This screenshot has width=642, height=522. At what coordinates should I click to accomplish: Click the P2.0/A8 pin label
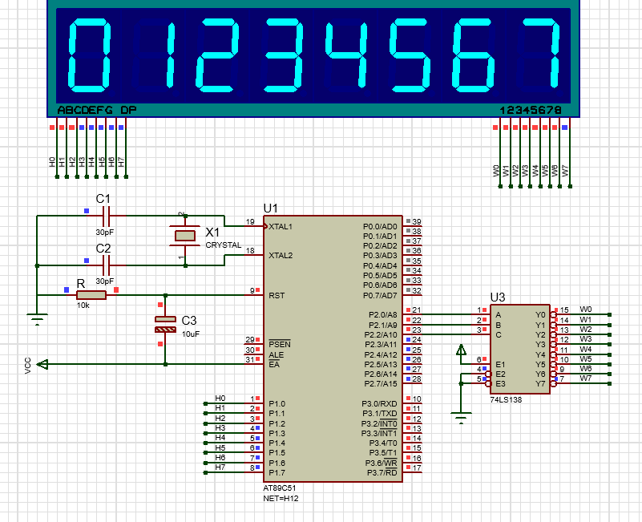tap(383, 314)
